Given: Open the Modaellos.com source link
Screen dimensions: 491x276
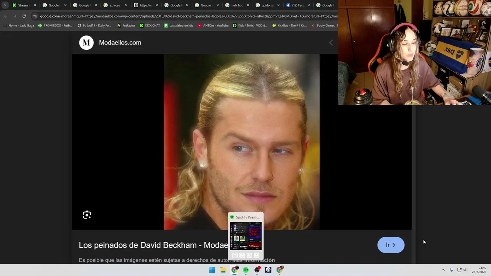Looking at the screenshot, I should (x=120, y=43).
